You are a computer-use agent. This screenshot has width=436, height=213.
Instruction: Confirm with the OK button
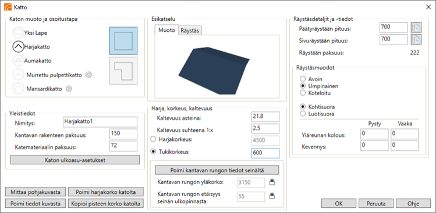pos(339,203)
